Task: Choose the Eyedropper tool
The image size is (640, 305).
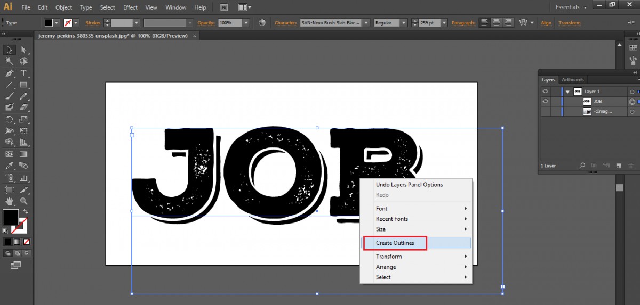Action: coord(10,166)
